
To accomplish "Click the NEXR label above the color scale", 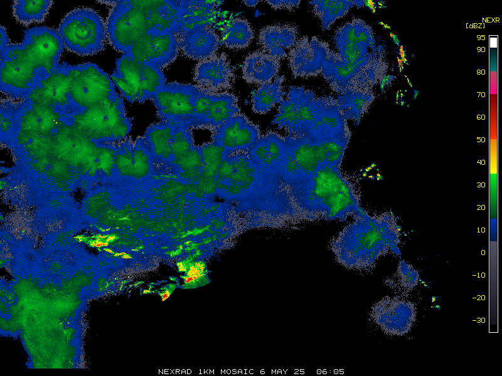I will click(491, 20).
